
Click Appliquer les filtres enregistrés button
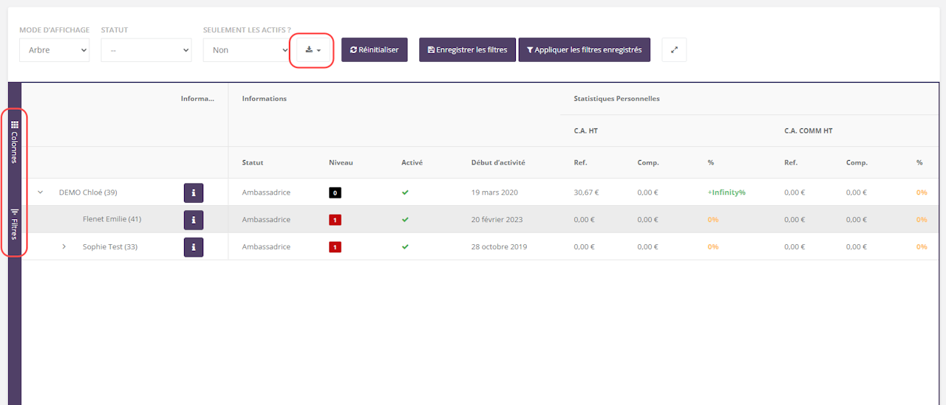tap(584, 50)
